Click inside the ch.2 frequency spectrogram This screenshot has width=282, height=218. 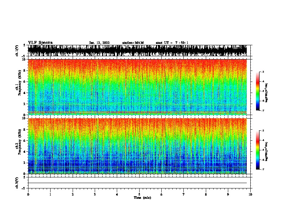[x=137, y=146]
